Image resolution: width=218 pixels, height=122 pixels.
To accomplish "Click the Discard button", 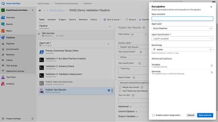I will click(131, 20).
